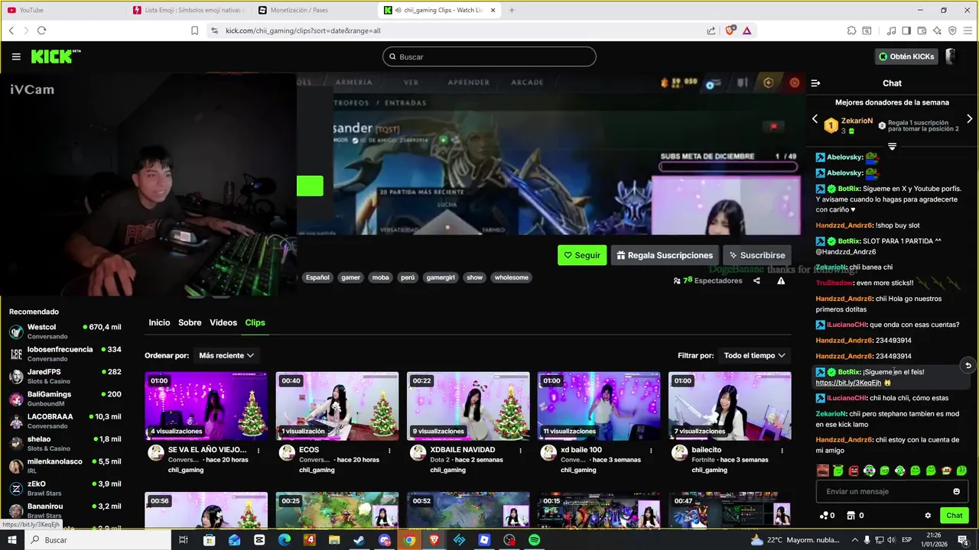Click the KICK logo to go home
The image size is (979, 550).
click(x=55, y=57)
